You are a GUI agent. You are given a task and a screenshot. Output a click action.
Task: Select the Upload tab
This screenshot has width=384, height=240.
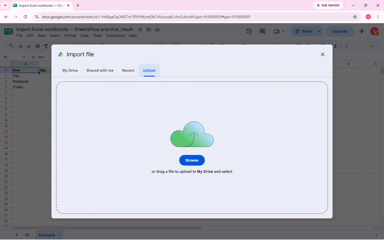[x=149, y=70]
